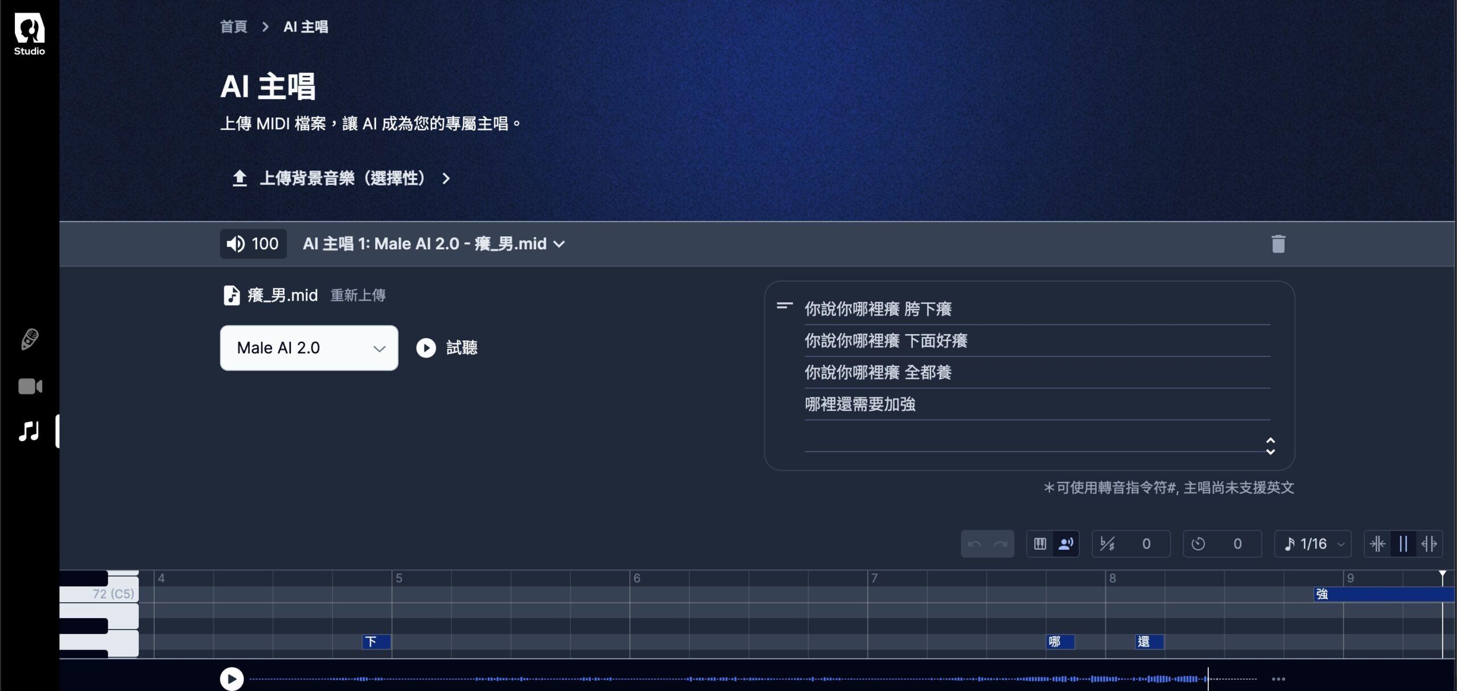Click the redo arrow in editor toolbar

point(1001,544)
